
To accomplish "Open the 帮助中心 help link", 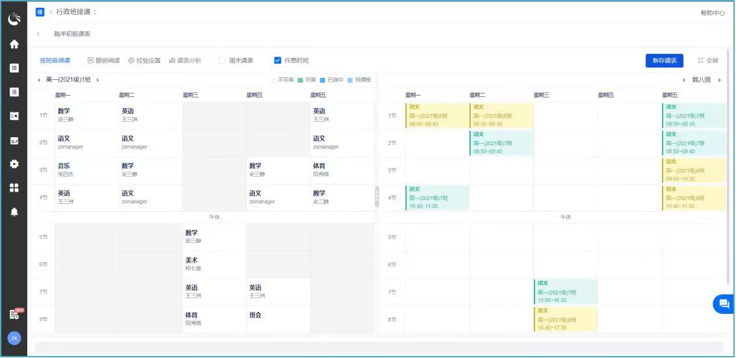I will point(712,13).
